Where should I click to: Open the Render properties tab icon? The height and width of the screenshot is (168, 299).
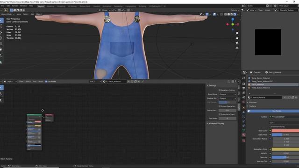tap(244, 84)
